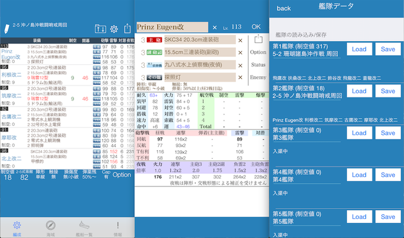Viewport: 404px width, 238px height.
Task: Remove SKC34 20.3cm連装砲 with its X
Action: [240, 41]
